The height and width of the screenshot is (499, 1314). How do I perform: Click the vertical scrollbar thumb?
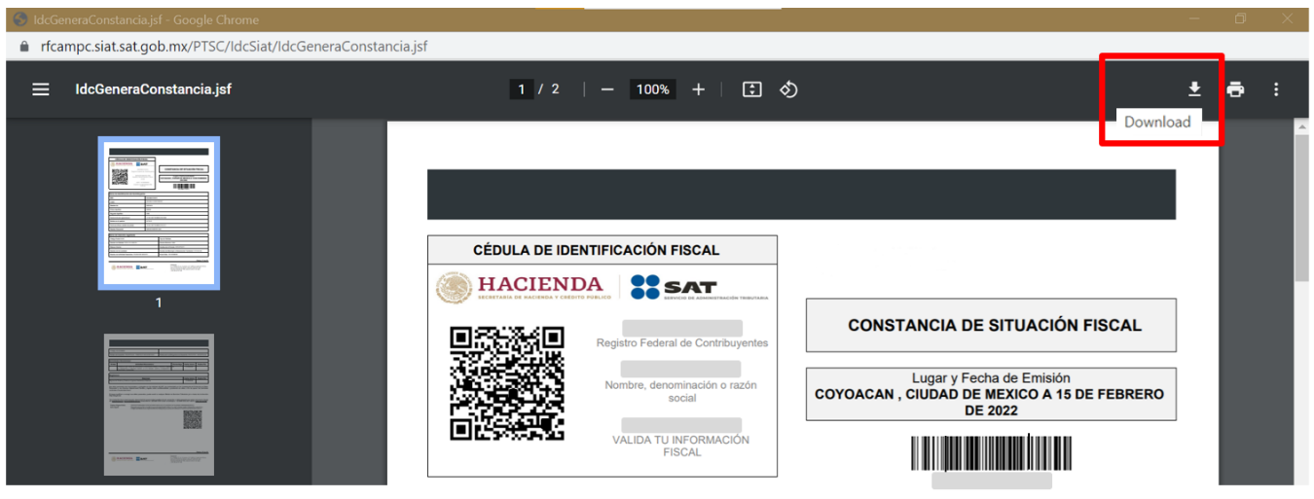pos(1301,207)
